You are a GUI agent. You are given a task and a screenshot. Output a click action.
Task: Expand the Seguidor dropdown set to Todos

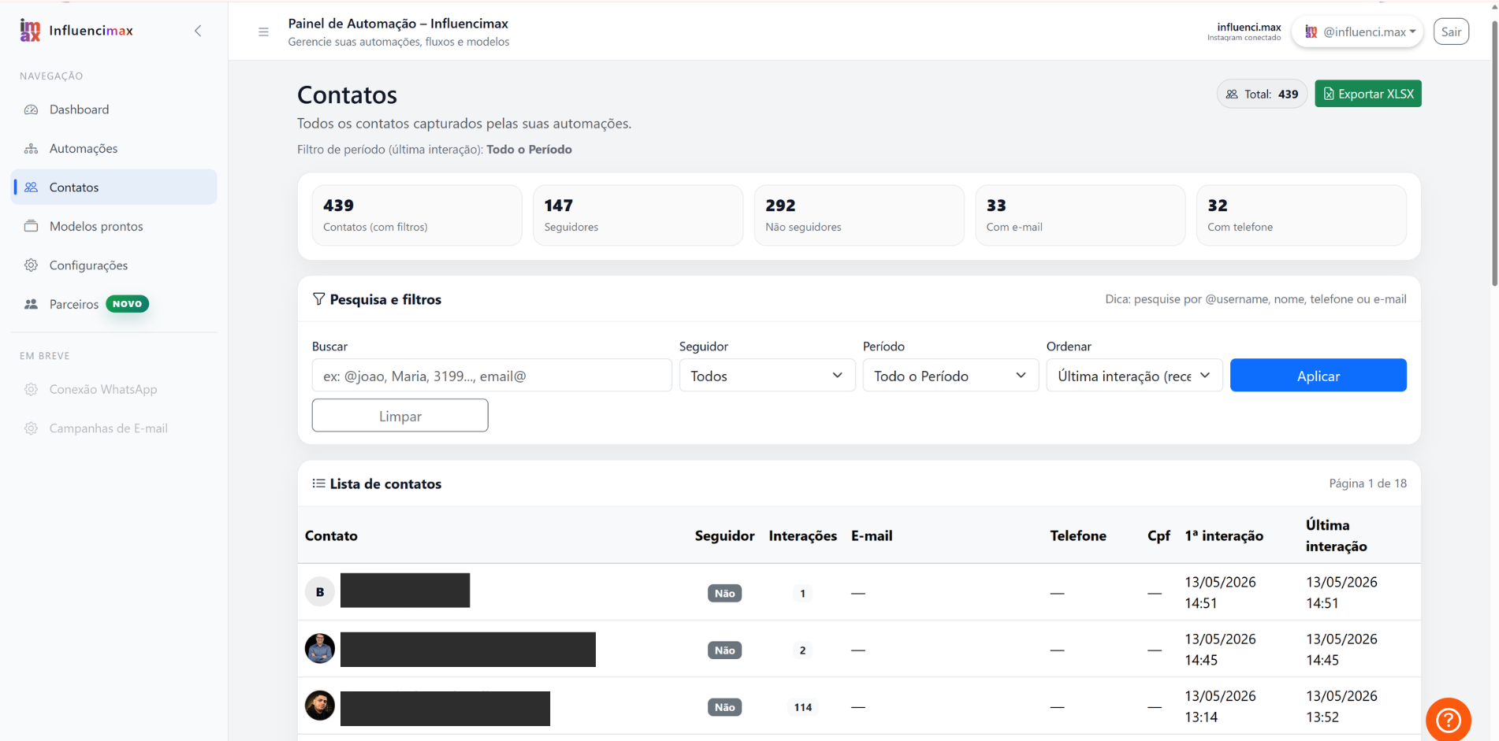[767, 376]
